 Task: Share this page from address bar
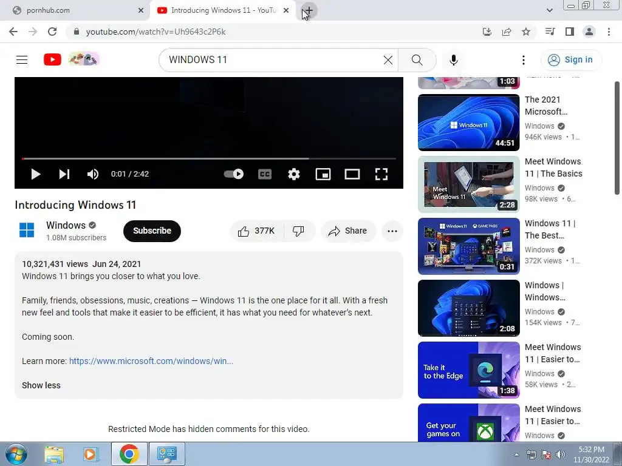click(x=507, y=32)
